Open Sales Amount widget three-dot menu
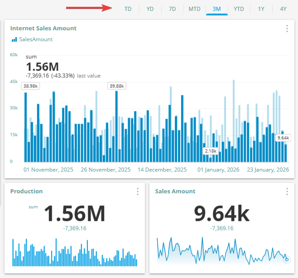Viewport: 298px width, 278px height. (x=287, y=192)
